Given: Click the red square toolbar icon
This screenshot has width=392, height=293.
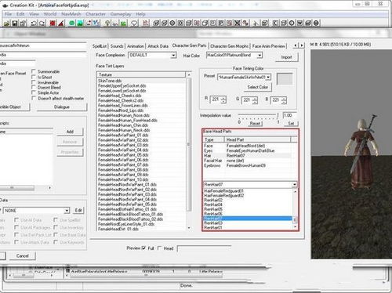Looking at the screenshot, I should click(x=53, y=24).
